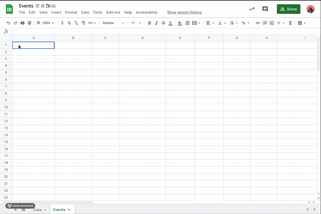
Task: Format selection as currency
Action: (62, 23)
